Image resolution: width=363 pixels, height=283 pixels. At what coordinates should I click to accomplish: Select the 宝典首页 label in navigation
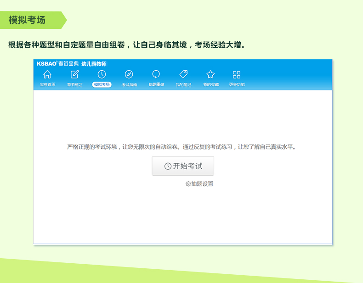[x=47, y=84]
